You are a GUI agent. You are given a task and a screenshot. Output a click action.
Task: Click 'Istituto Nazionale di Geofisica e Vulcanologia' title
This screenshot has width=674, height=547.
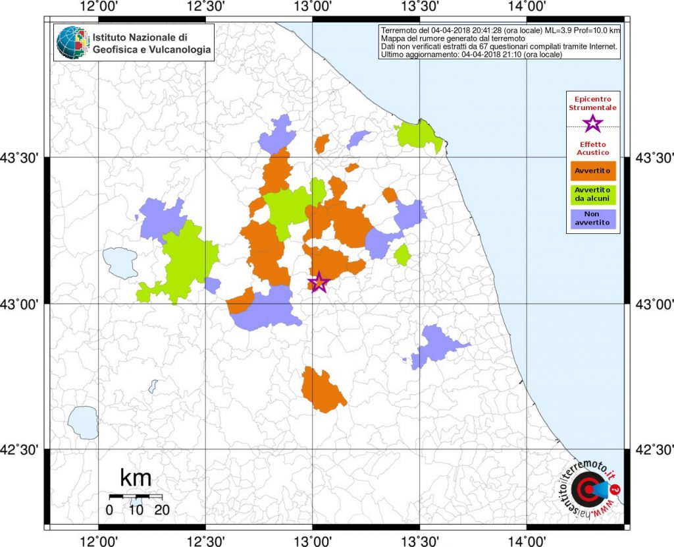coord(152,43)
